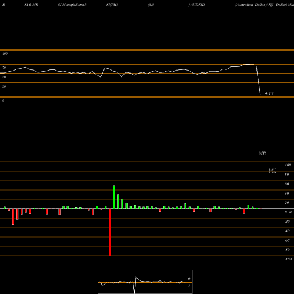Click the 'SI(TM)' header text
Image resolution: width=294 pixels, height=294 pixels.
coord(112,5)
